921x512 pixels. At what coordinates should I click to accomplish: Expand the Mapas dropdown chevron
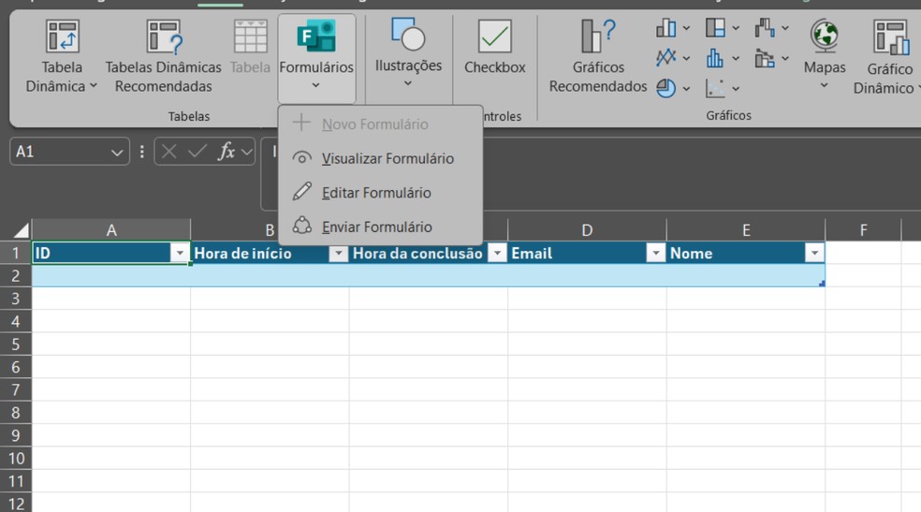(x=824, y=85)
